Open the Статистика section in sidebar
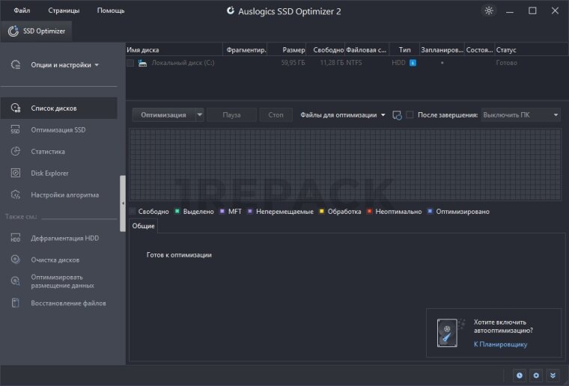 tap(48, 152)
